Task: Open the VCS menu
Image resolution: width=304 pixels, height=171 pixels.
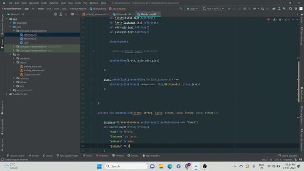Action: pyautogui.click(x=85, y=3)
